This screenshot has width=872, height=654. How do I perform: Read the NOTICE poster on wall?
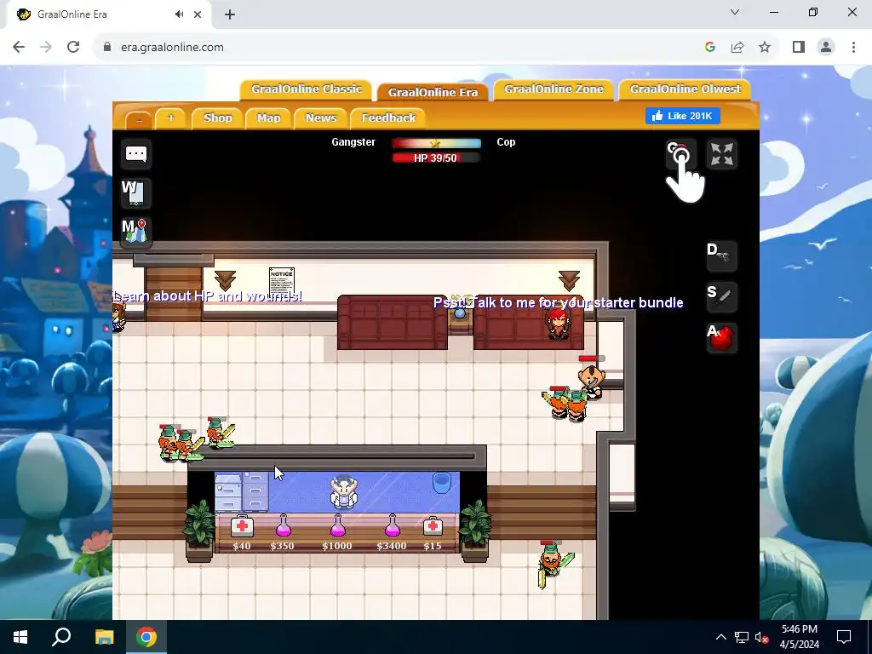click(281, 282)
